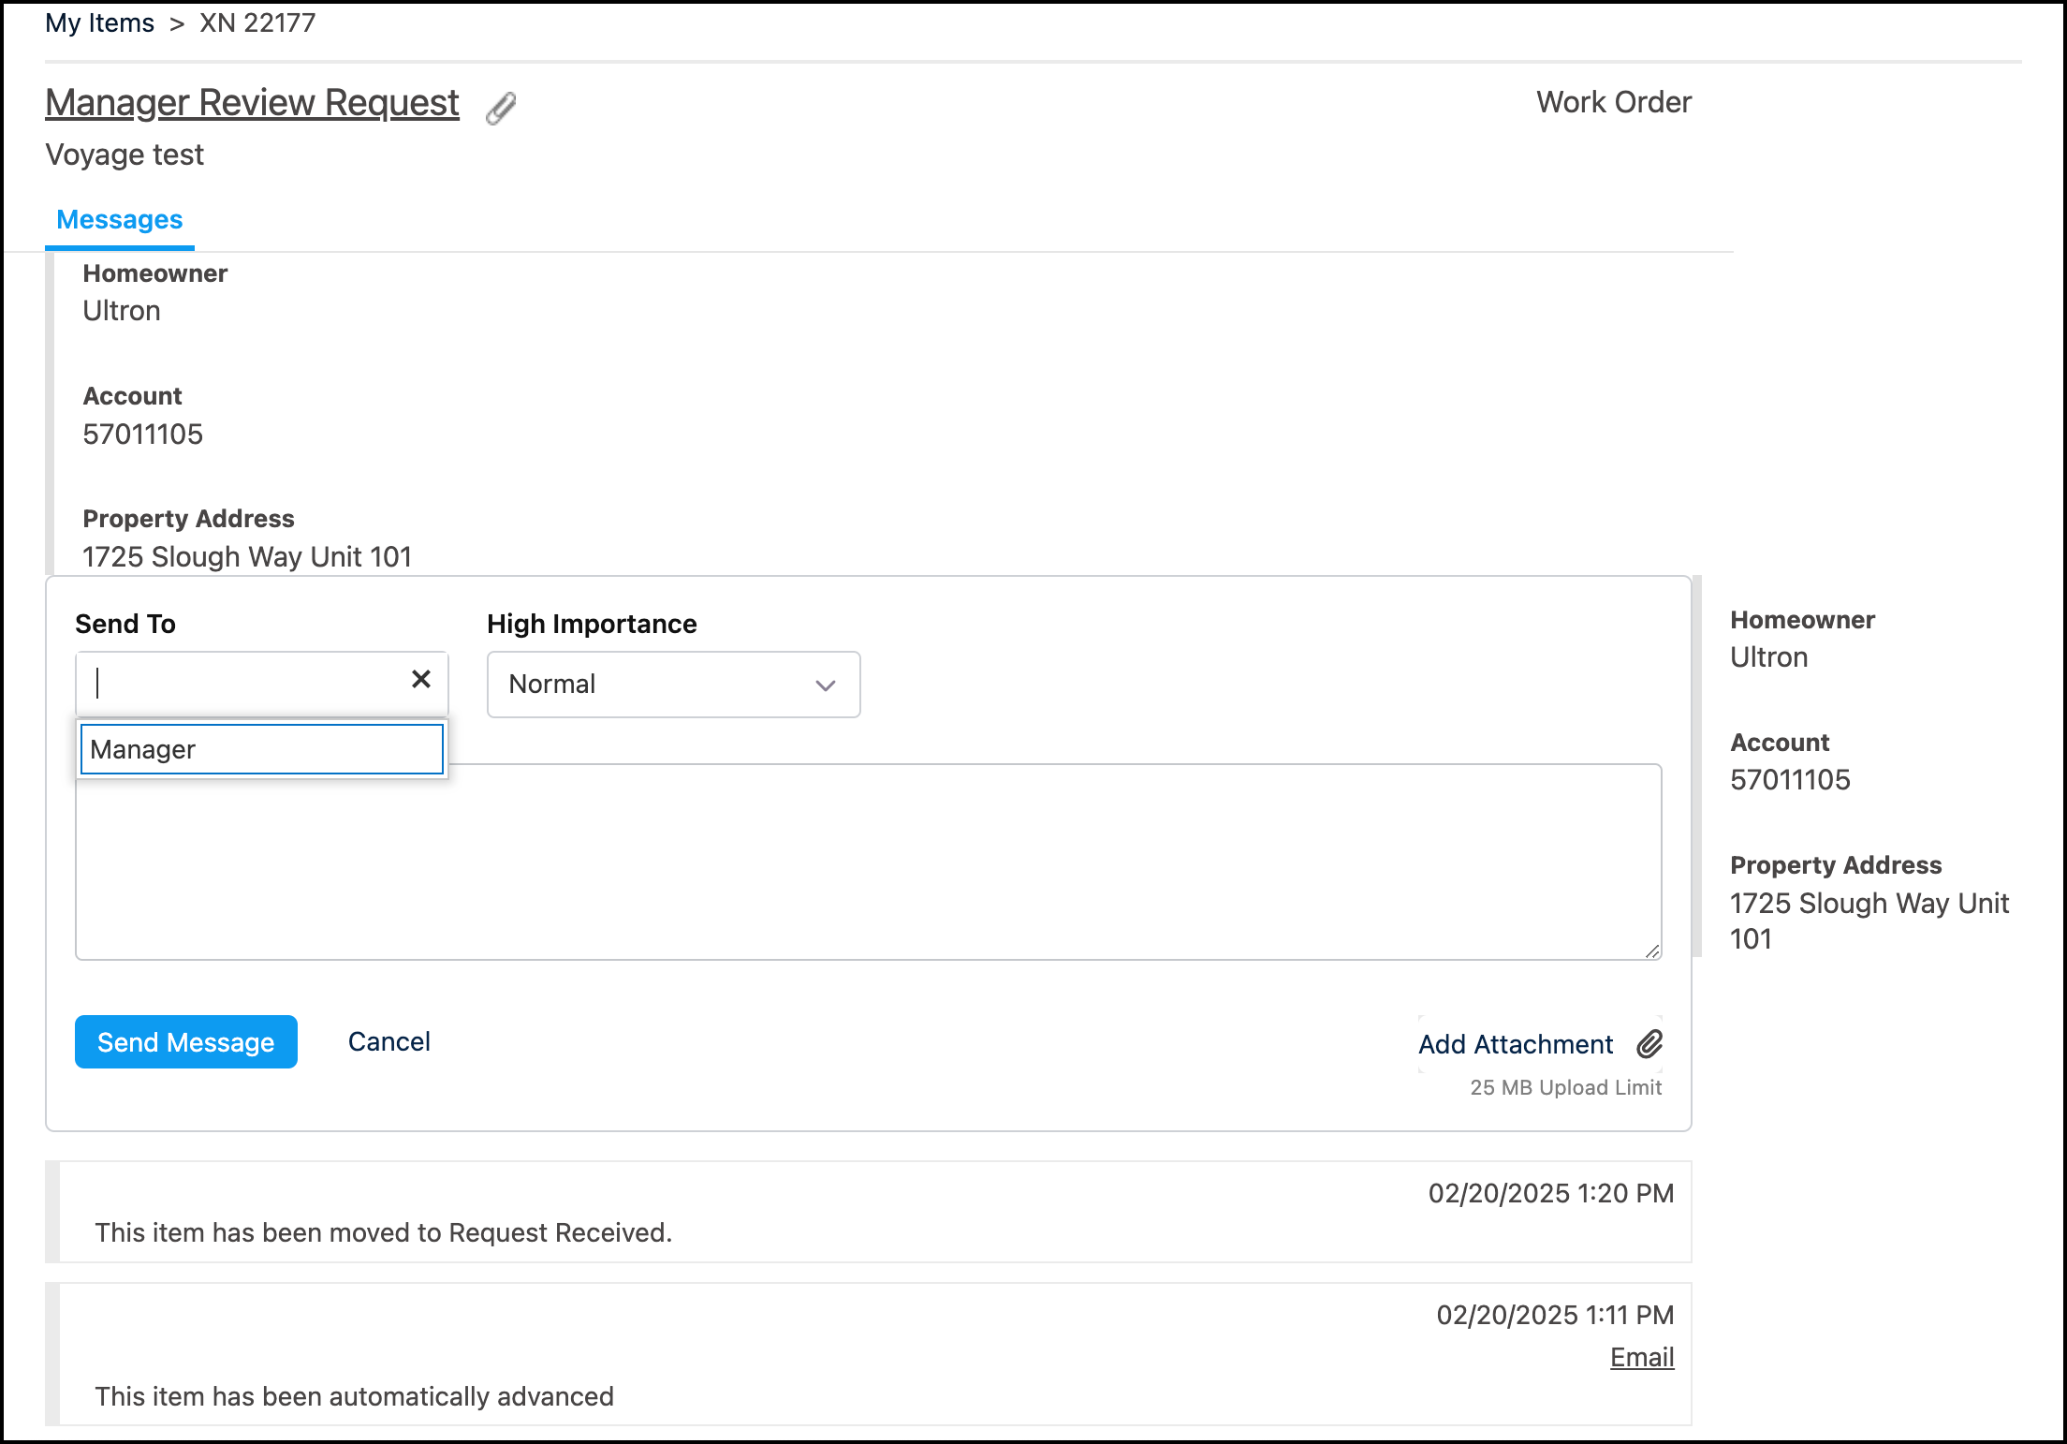This screenshot has height=1444, width=2067.
Task: Expand the High Importance dropdown chevron
Action: click(825, 685)
